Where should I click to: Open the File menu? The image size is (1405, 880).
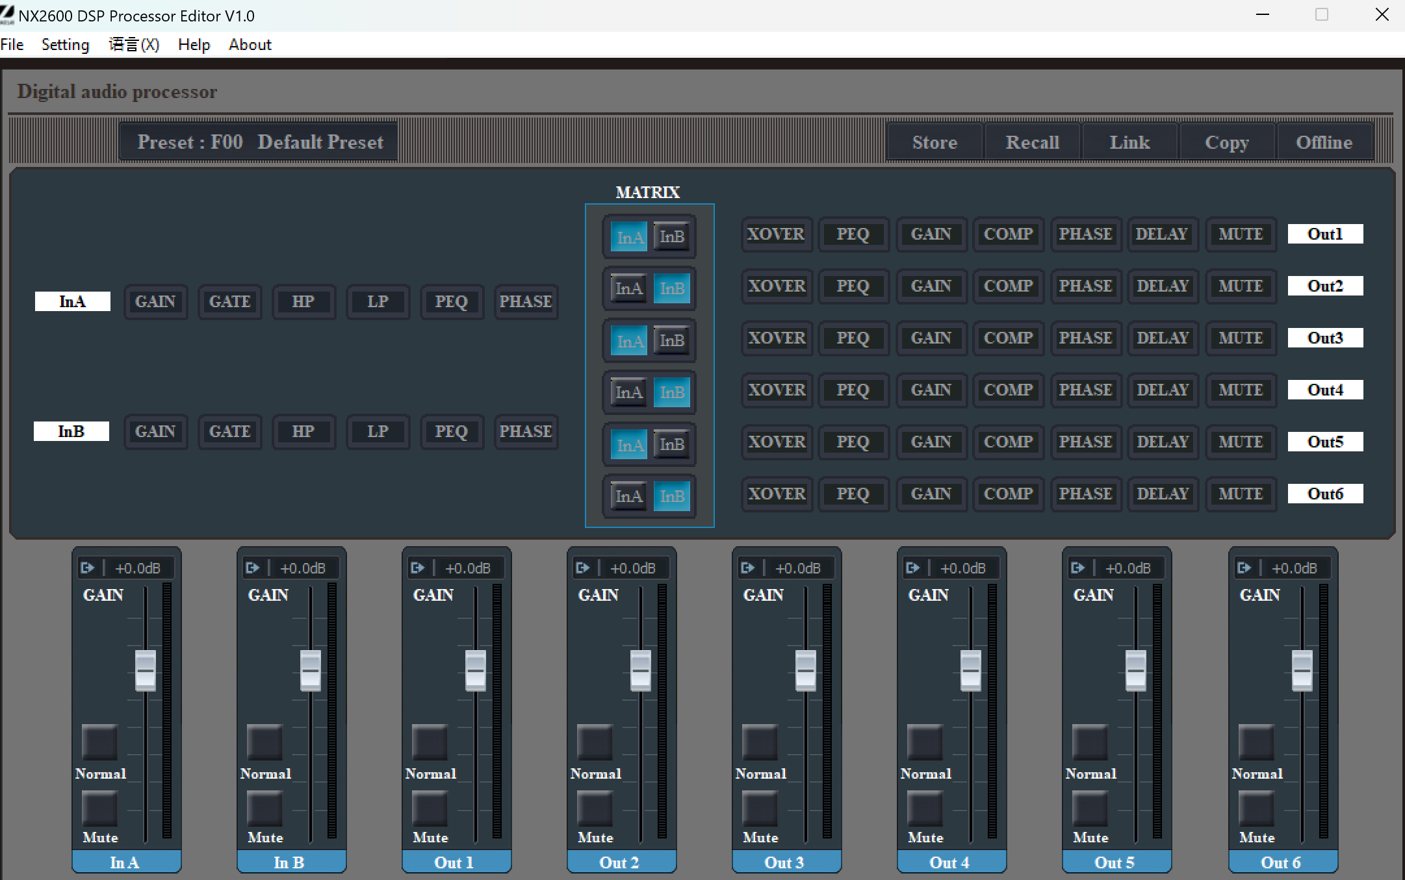coord(12,45)
